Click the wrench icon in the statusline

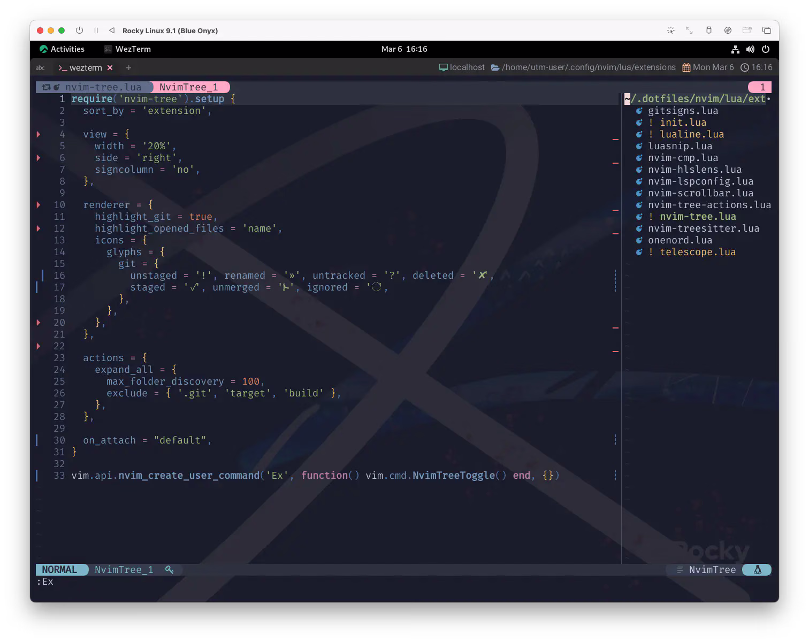point(169,570)
